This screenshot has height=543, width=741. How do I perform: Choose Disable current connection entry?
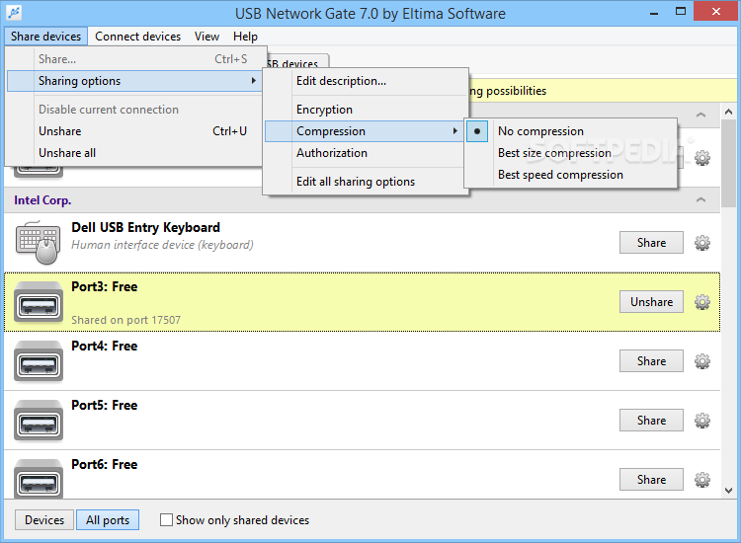[x=134, y=110]
